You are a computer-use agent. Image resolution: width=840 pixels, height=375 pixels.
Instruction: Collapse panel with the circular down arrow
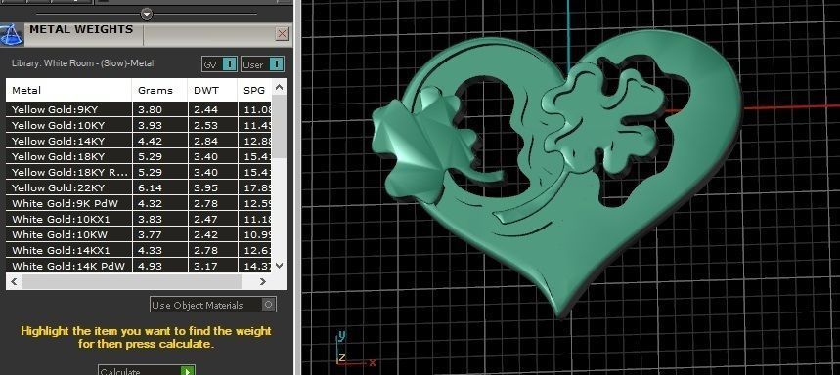[x=147, y=14]
